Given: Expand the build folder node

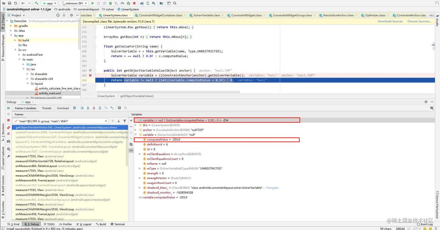Looking at the screenshot, I should pos(16,40).
